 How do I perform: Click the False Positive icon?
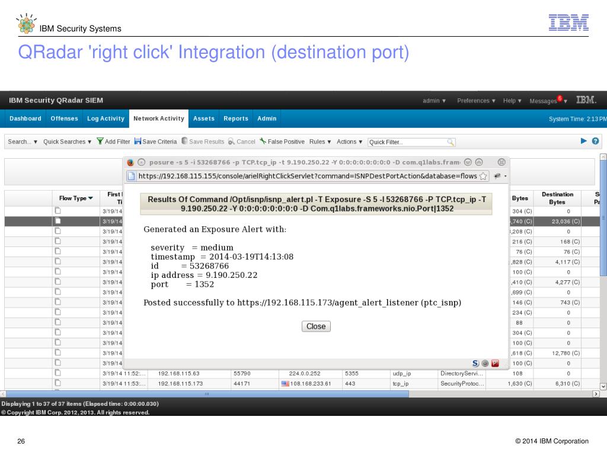pyautogui.click(x=263, y=141)
